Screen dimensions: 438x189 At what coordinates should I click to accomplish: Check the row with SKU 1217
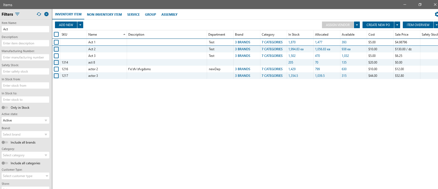pos(56,76)
